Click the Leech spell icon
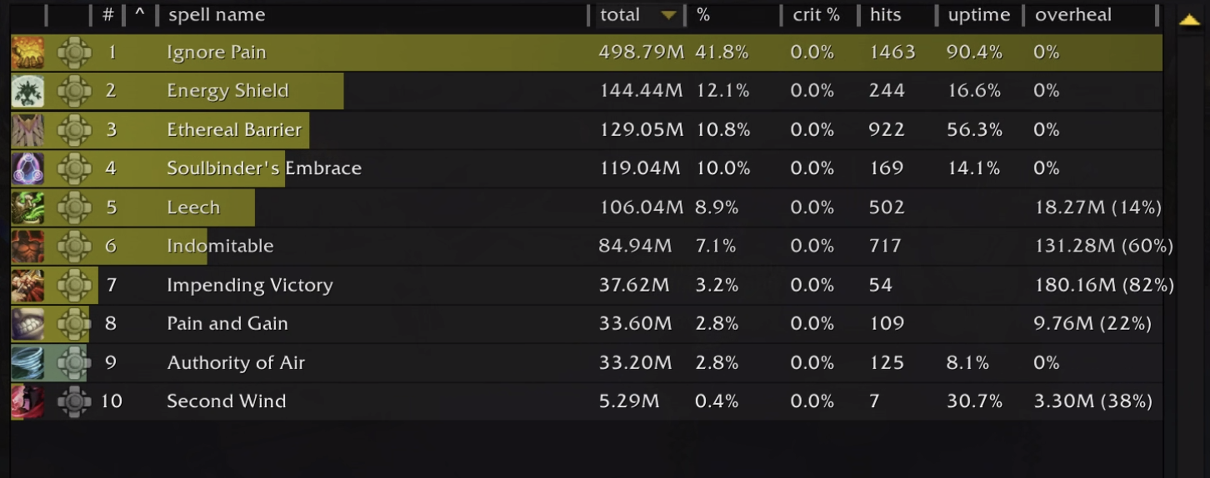 pos(27,207)
